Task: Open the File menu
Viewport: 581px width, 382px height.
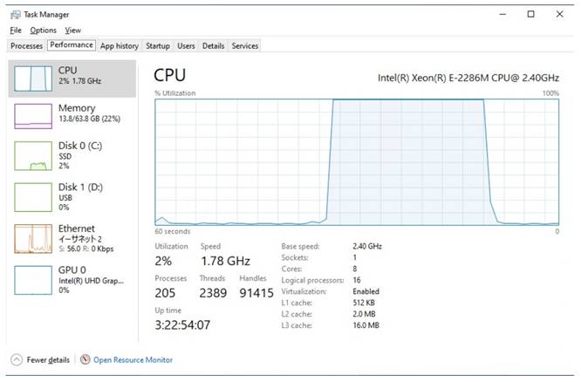Action: tap(16, 31)
